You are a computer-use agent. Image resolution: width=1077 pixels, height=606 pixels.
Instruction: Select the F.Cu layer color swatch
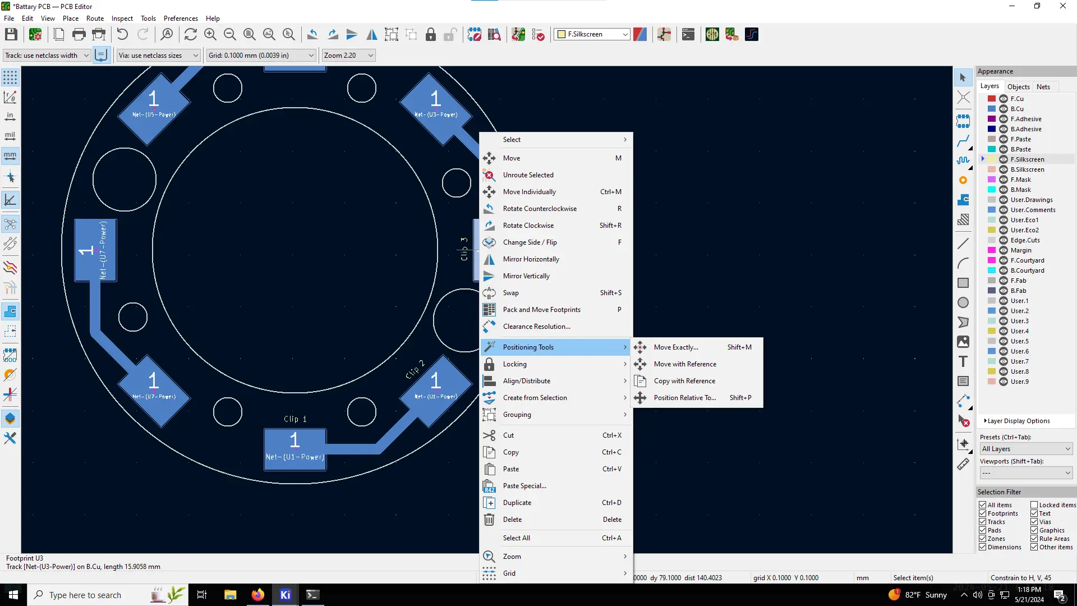pos(992,98)
